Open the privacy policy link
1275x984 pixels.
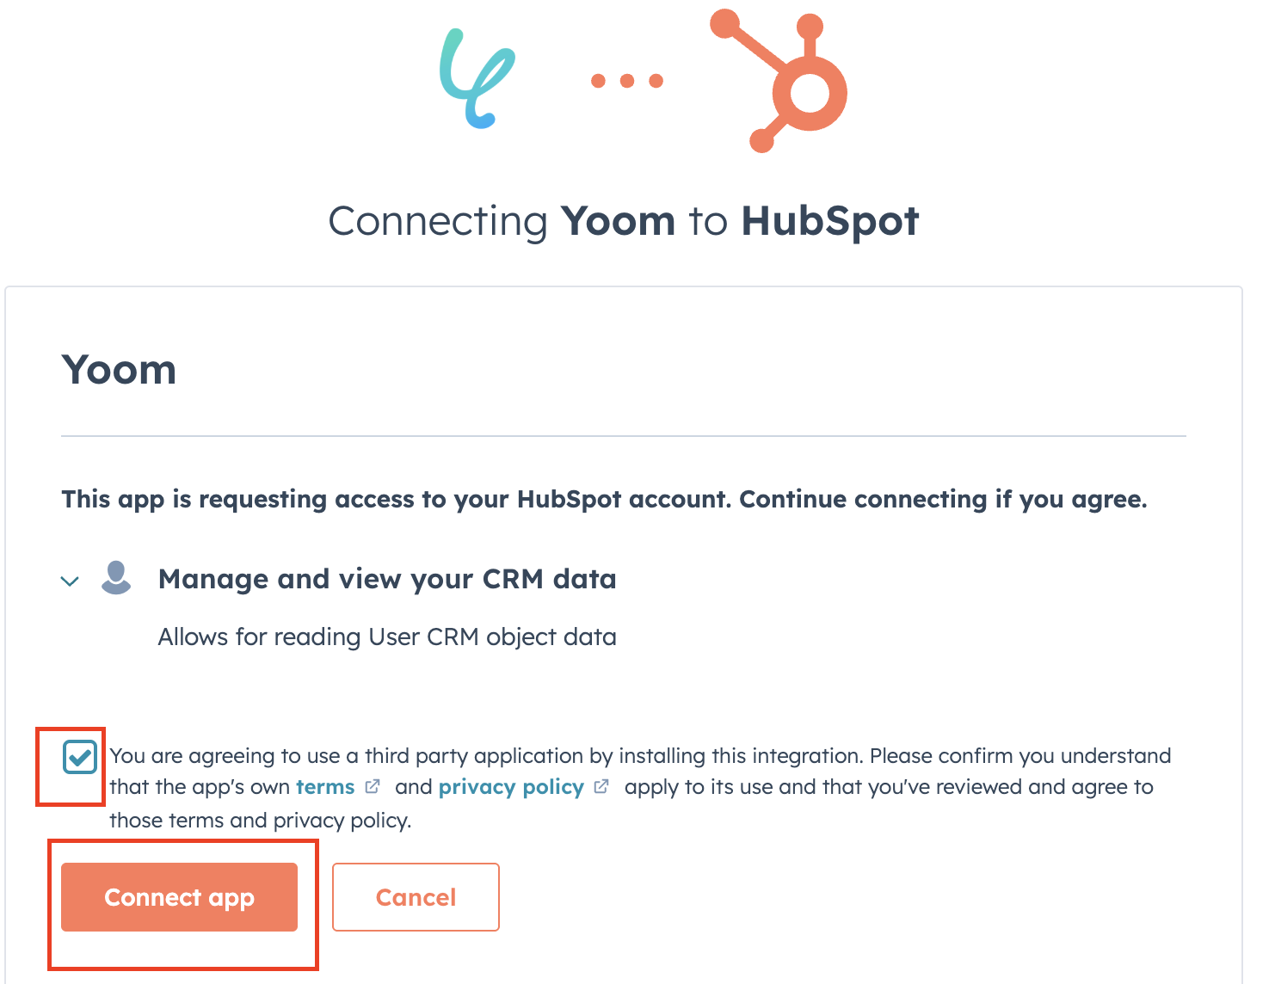tap(511, 788)
